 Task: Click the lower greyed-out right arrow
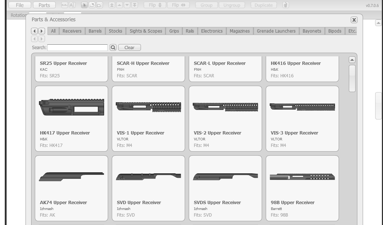point(42,39)
